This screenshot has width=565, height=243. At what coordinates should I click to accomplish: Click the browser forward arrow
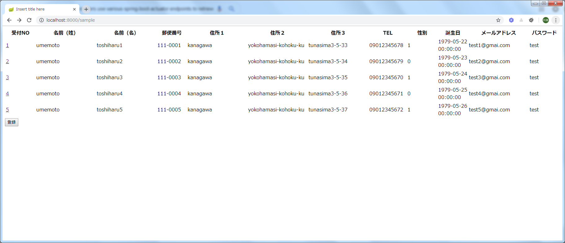(x=19, y=20)
